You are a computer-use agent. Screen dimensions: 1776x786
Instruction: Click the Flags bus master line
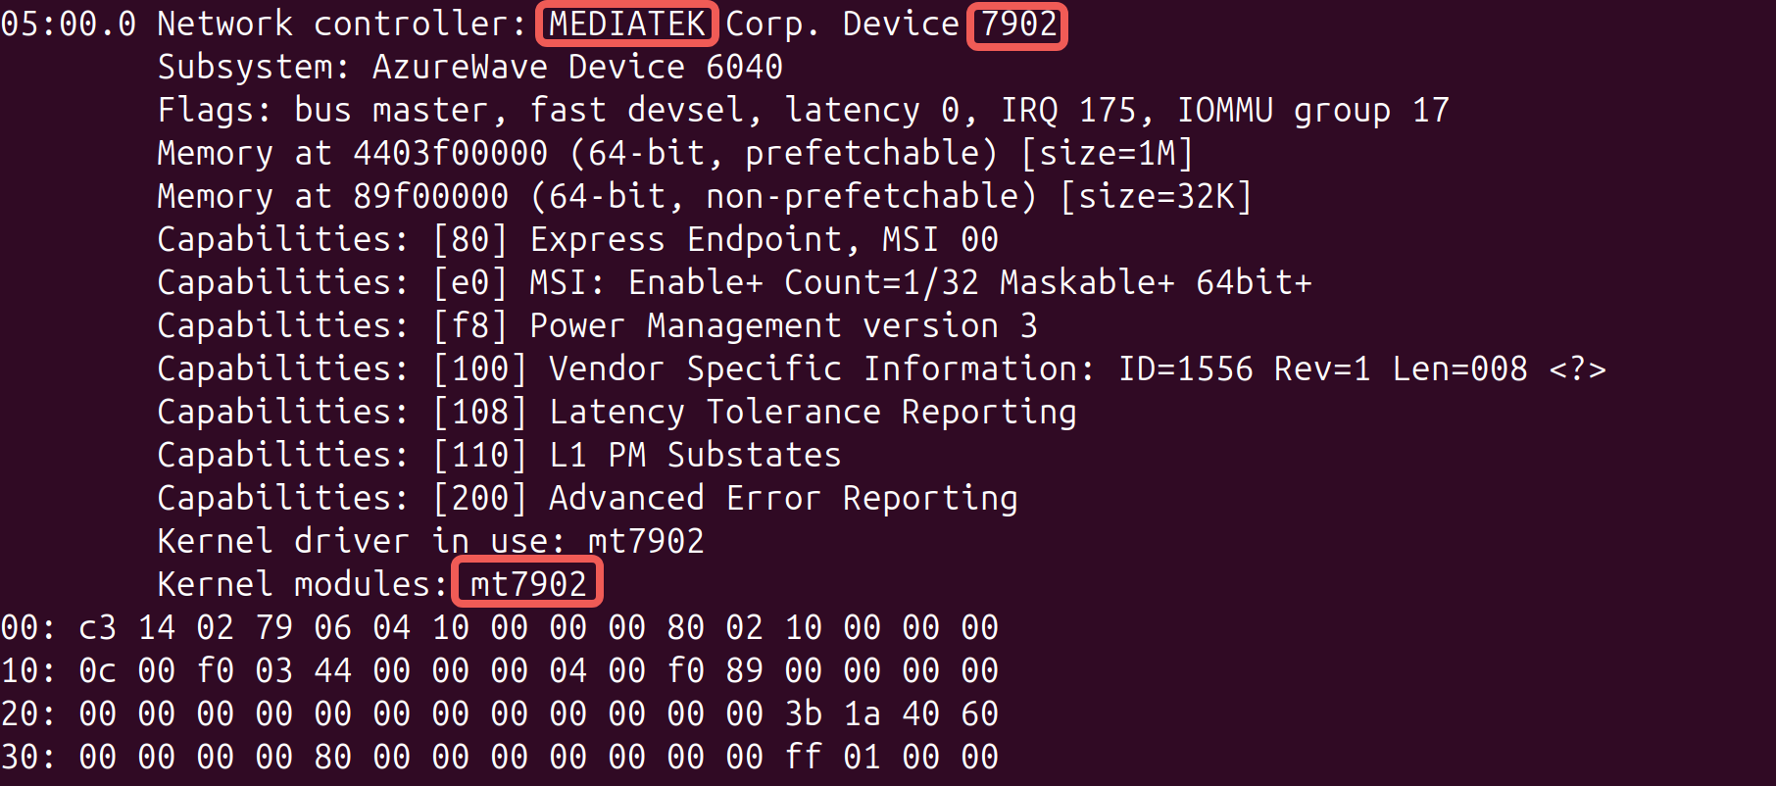pyautogui.click(x=804, y=110)
